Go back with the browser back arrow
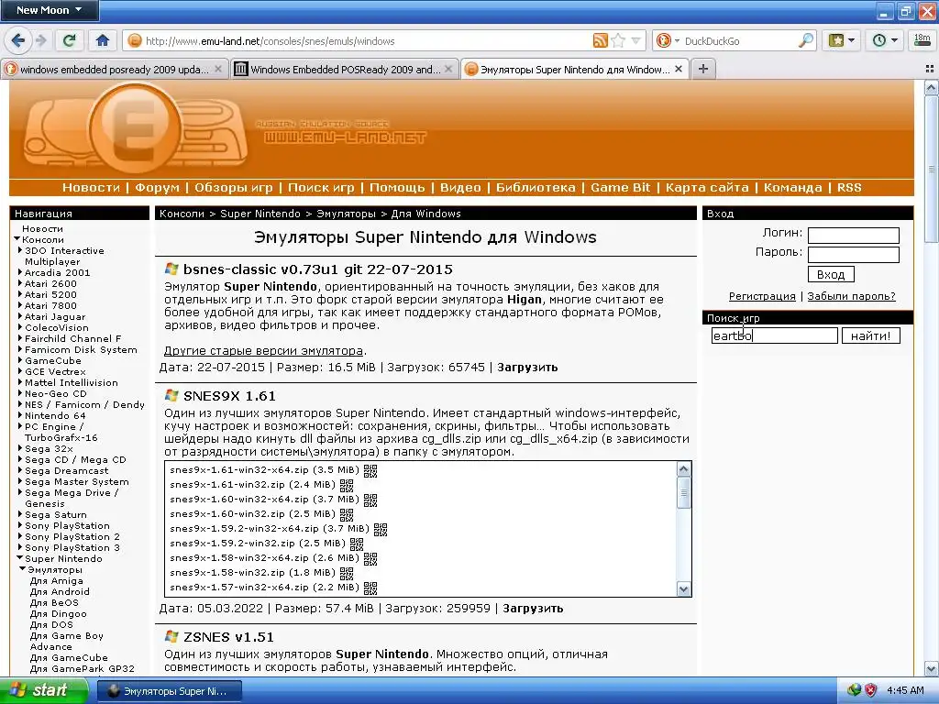This screenshot has height=704, width=939. pyautogui.click(x=18, y=40)
